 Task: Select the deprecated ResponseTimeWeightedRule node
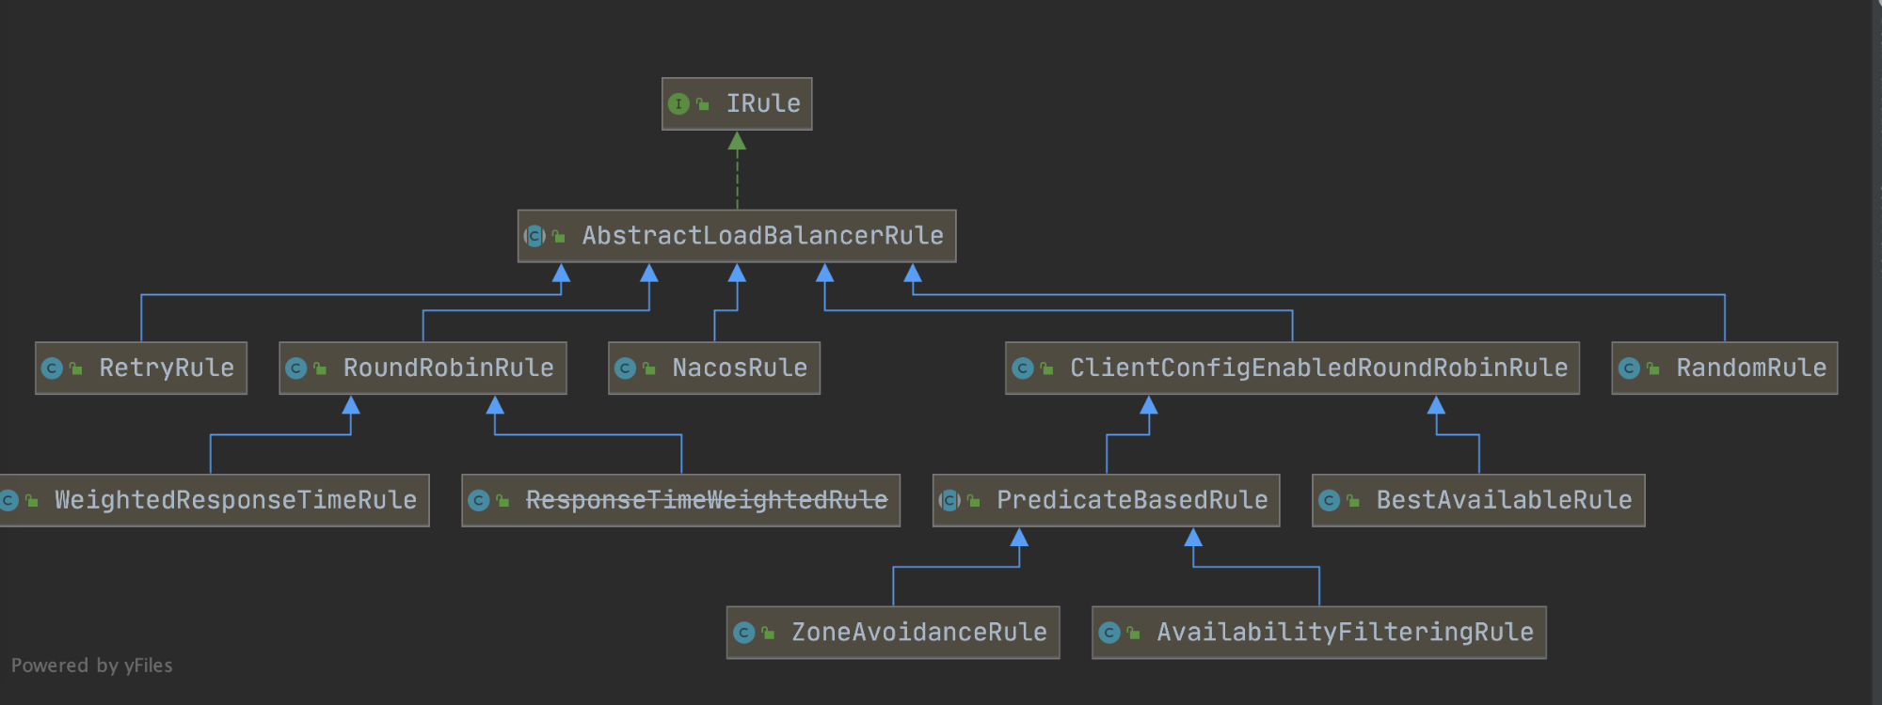pos(680,501)
